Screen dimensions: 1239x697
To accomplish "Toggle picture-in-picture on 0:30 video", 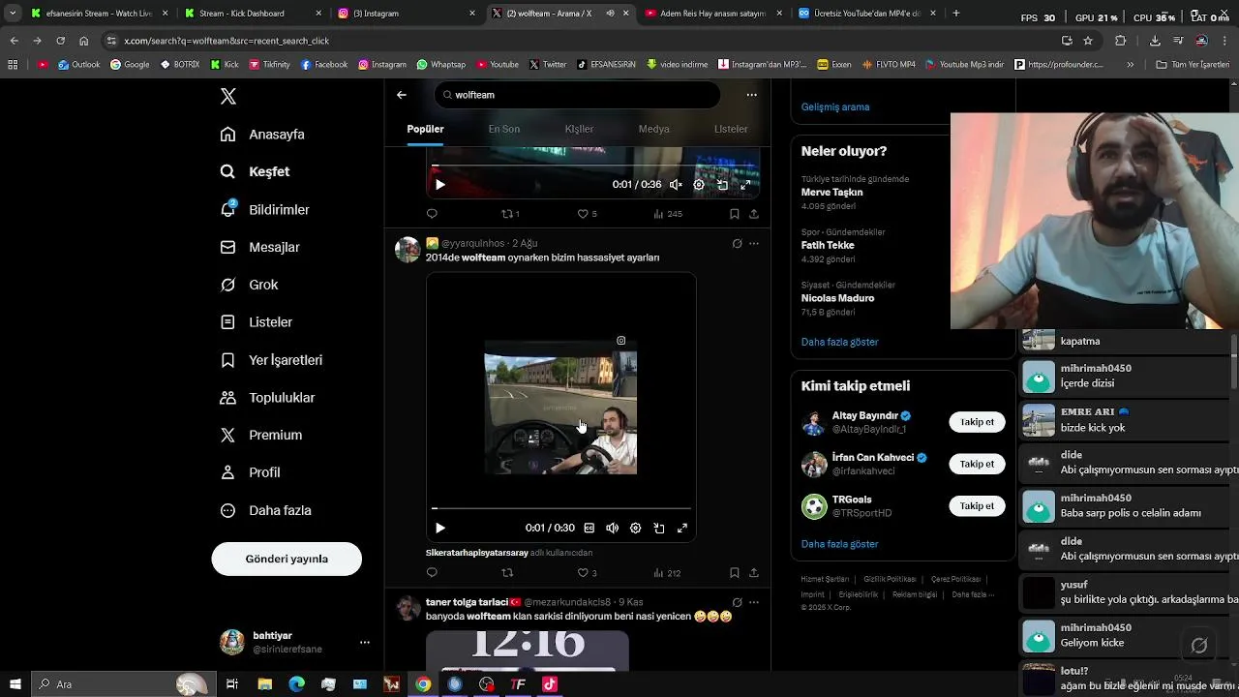I will pyautogui.click(x=658, y=529).
